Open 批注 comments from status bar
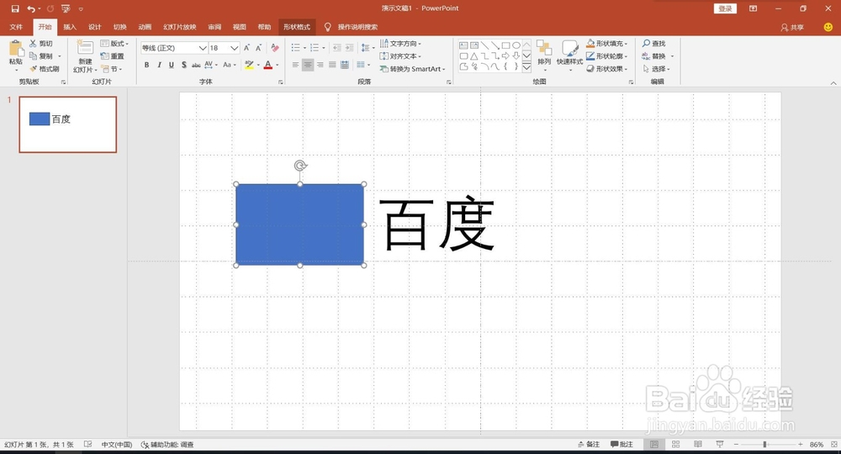841x454 pixels. click(622, 445)
